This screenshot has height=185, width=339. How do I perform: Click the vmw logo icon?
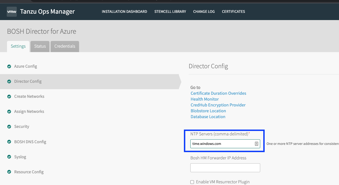11,12
